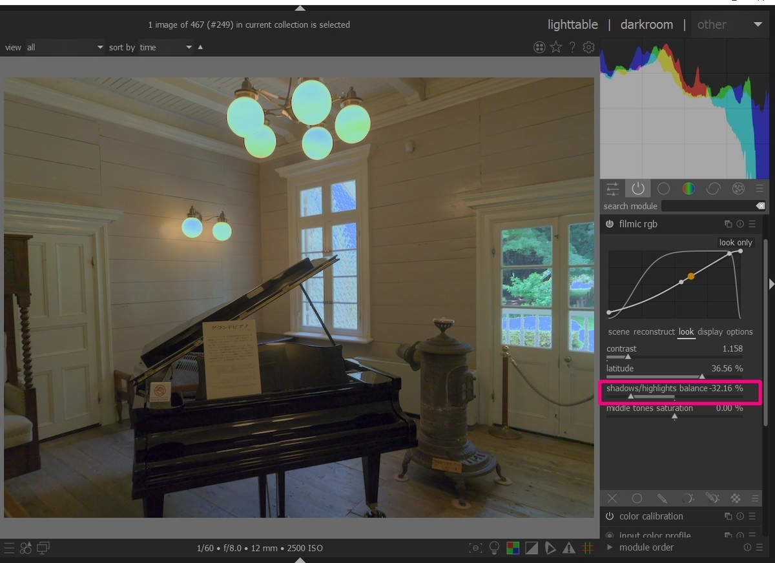Open the color module group icon
Screen dimensions: 775x563
688,189
